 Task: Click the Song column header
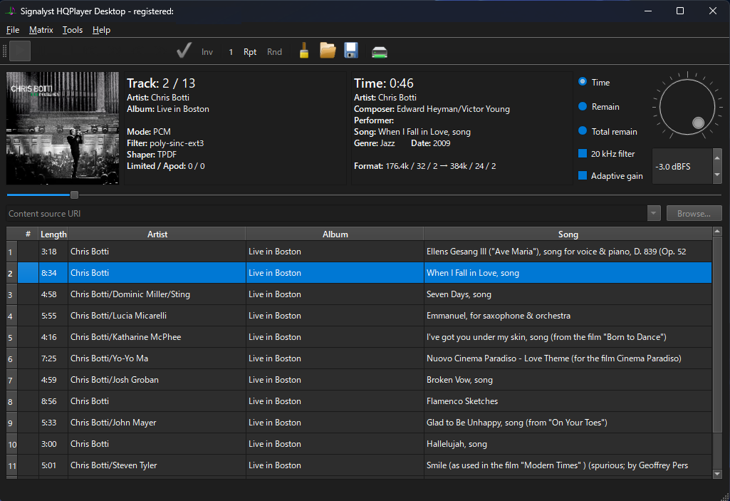568,234
